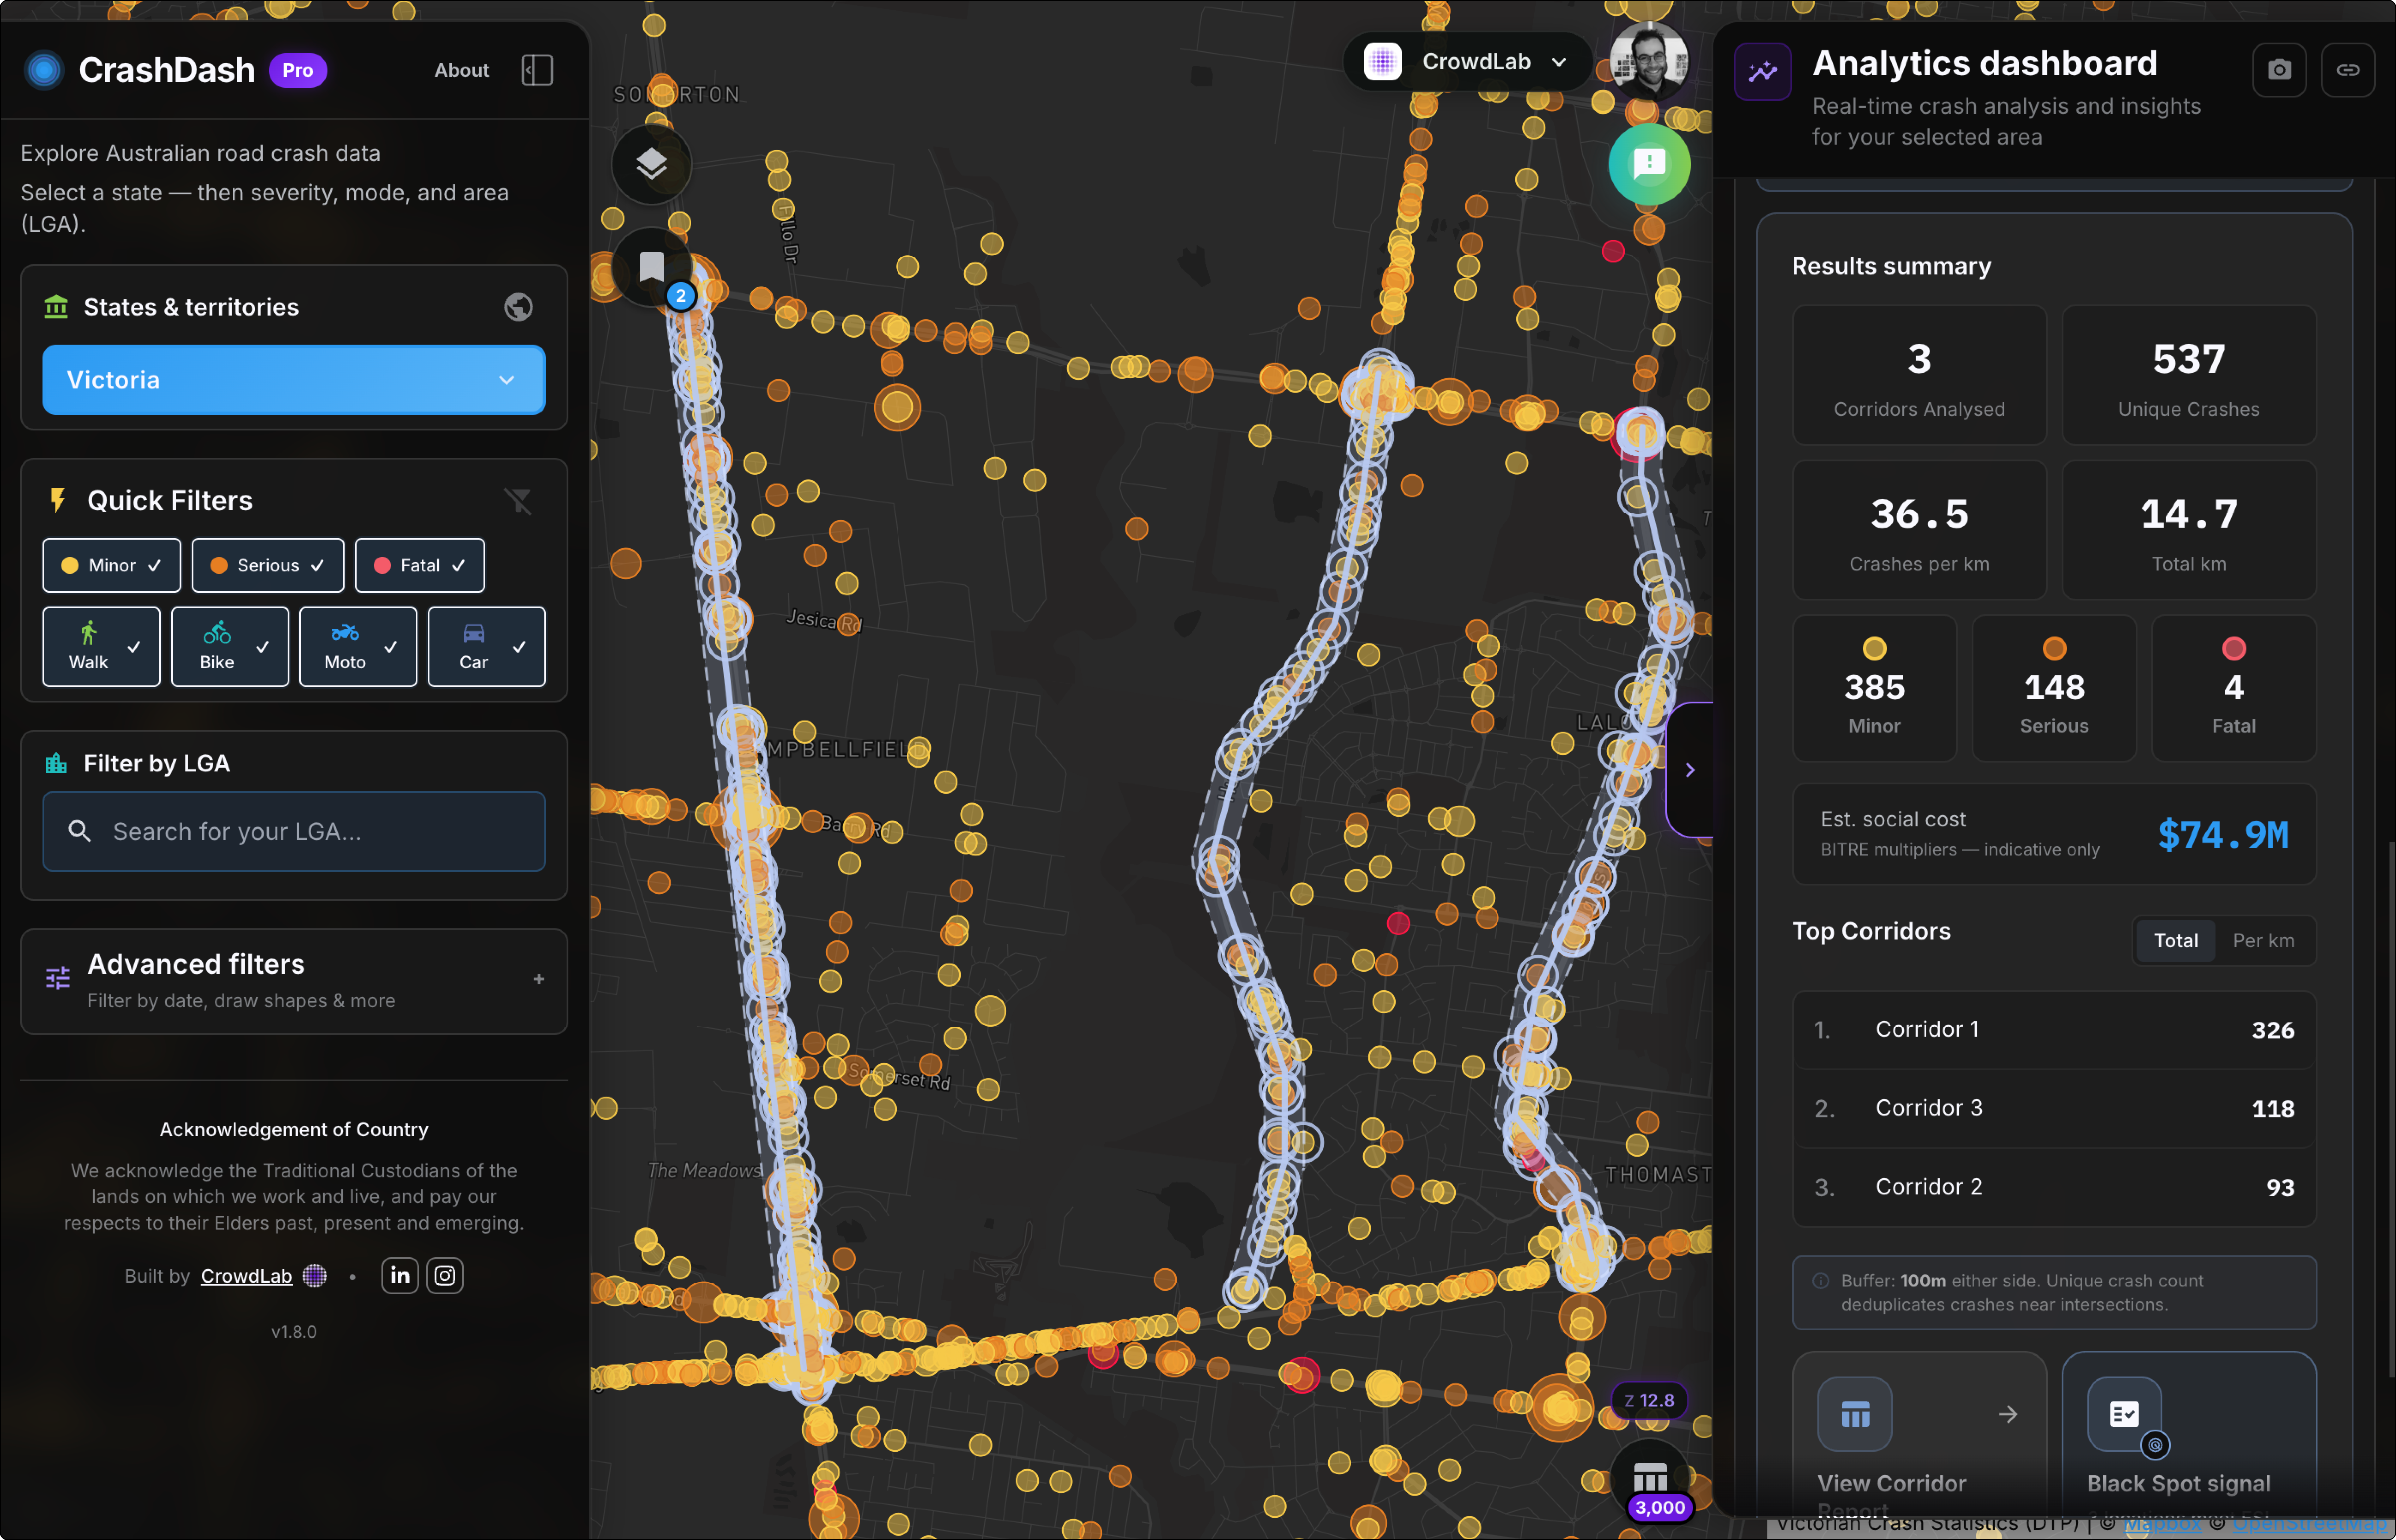This screenshot has width=2396, height=1540.
Task: Click the 3 Corridors Analysed card
Action: (x=1919, y=375)
